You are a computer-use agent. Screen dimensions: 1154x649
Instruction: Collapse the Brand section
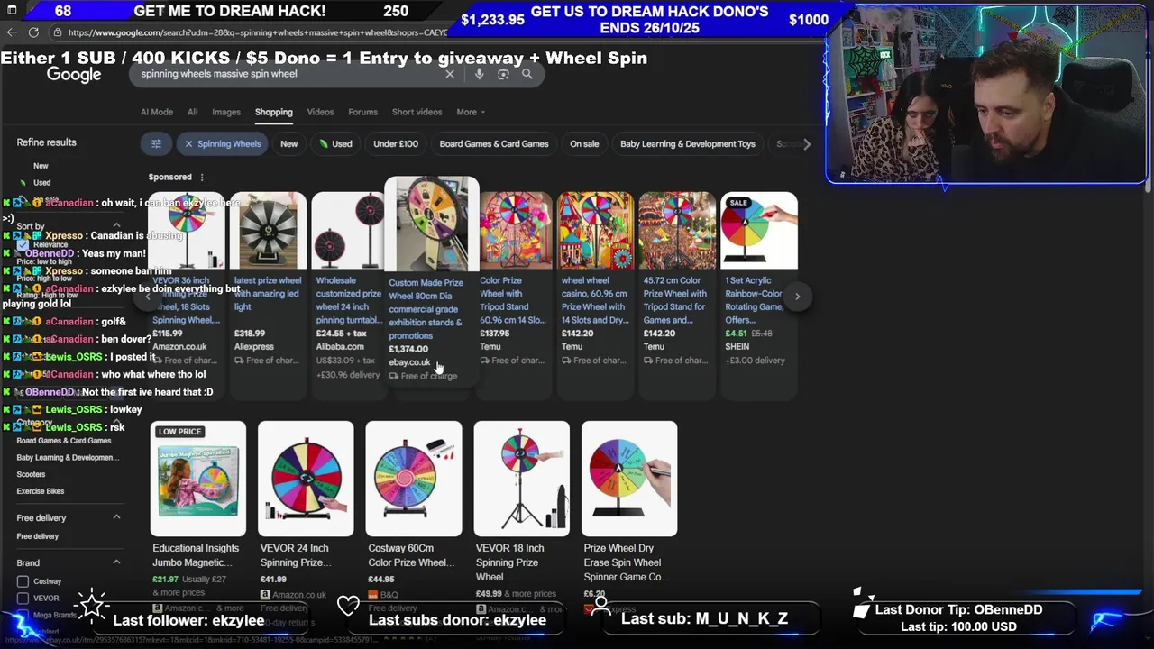(x=116, y=562)
